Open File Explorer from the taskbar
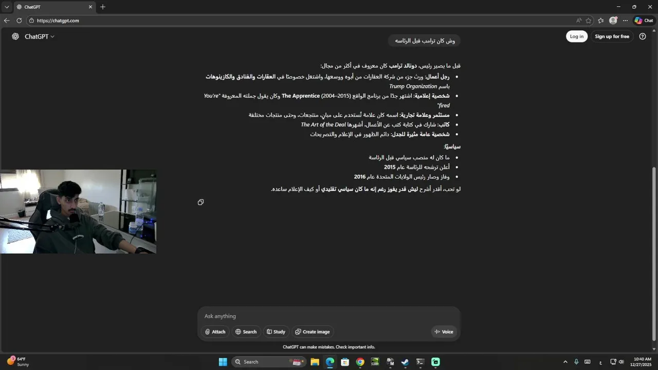 315,362
